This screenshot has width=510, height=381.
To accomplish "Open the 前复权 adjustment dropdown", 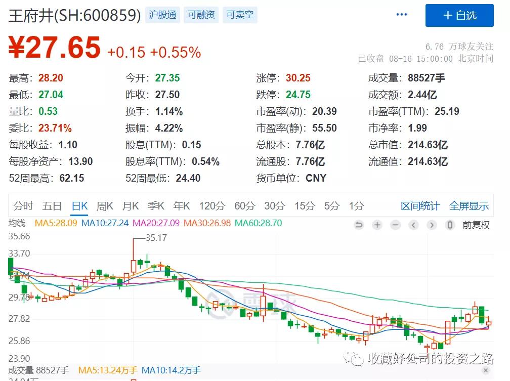I will click(476, 225).
